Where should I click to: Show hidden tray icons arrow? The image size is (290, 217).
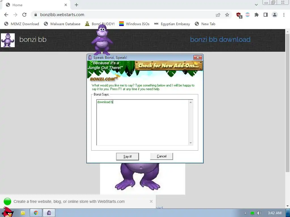coord(246,213)
